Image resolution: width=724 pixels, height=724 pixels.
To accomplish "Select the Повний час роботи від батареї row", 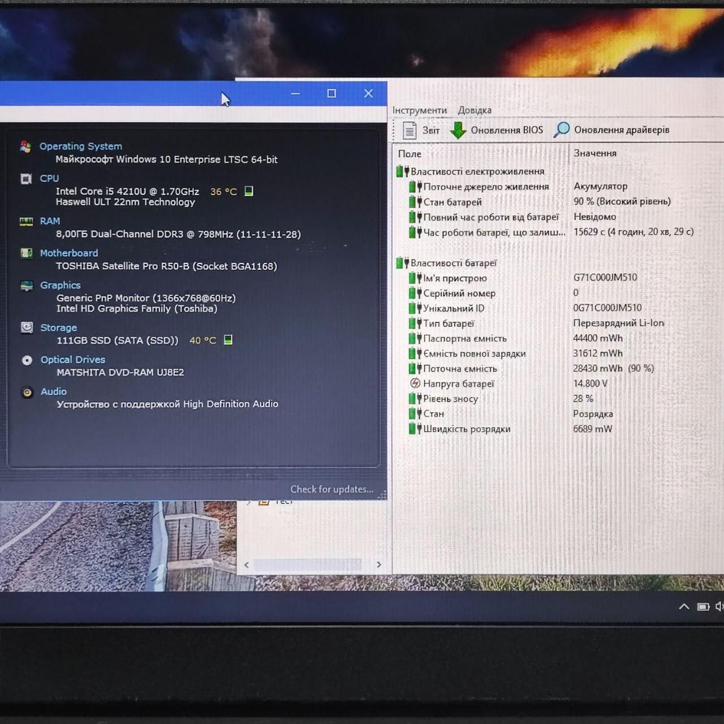I will coord(558,217).
